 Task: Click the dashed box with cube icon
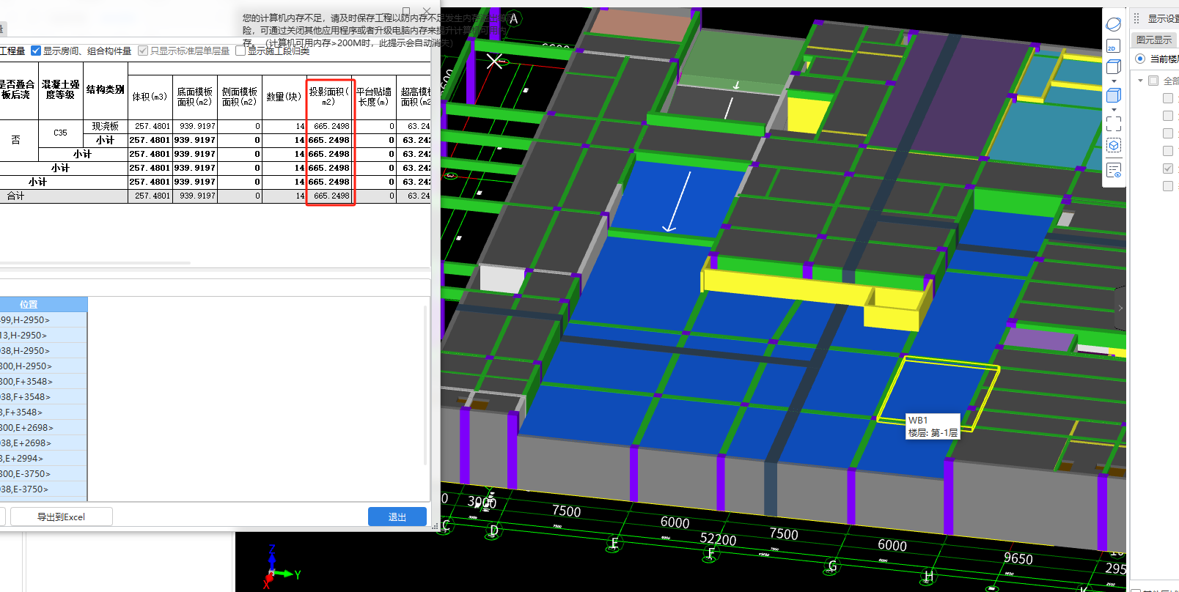point(1113,146)
